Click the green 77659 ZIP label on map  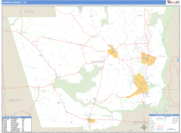(x=105, y=116)
